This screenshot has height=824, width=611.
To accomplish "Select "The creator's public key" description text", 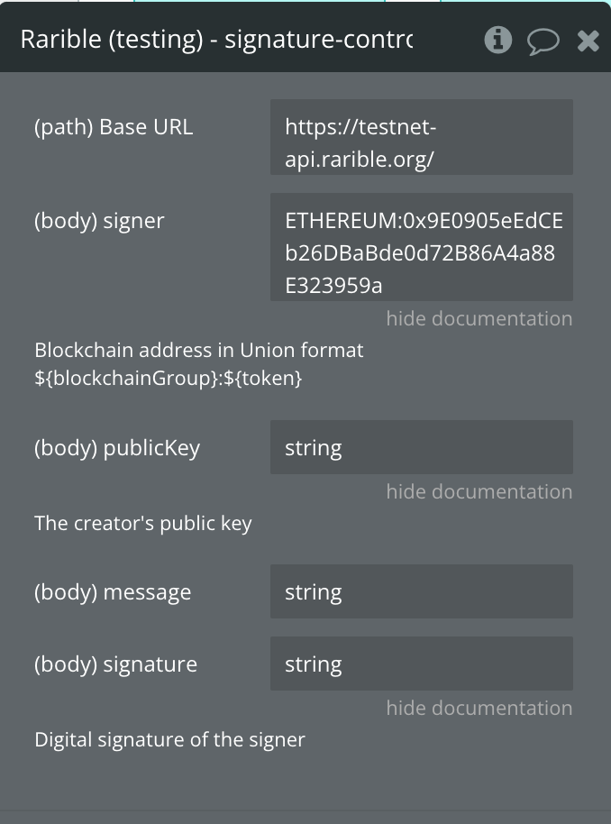I will (143, 524).
